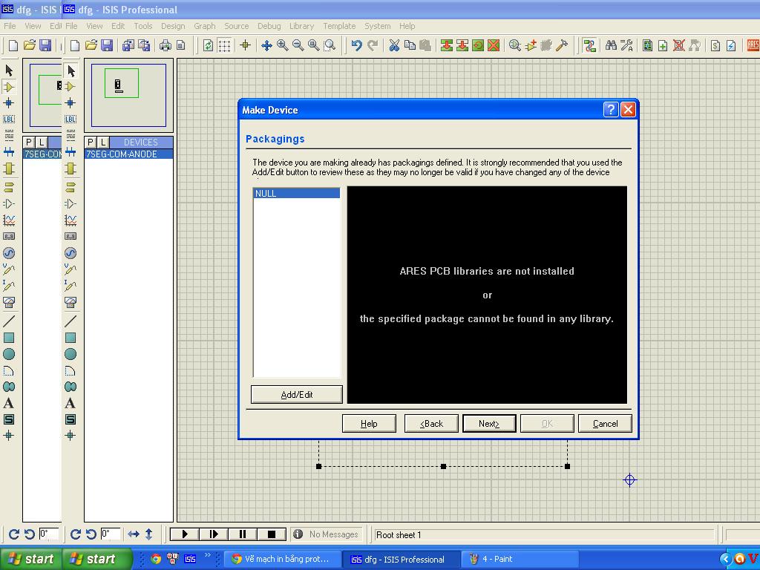760x570 pixels.
Task: Click the Copy to clipboard icon
Action: pyautogui.click(x=410, y=45)
